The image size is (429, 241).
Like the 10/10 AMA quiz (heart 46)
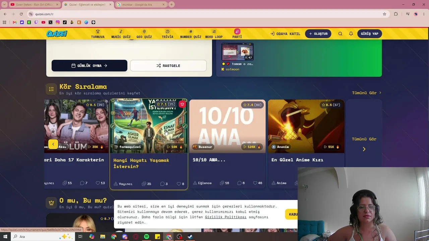(257, 183)
